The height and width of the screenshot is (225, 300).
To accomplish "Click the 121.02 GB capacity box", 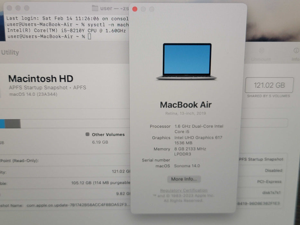I will (x=269, y=85).
